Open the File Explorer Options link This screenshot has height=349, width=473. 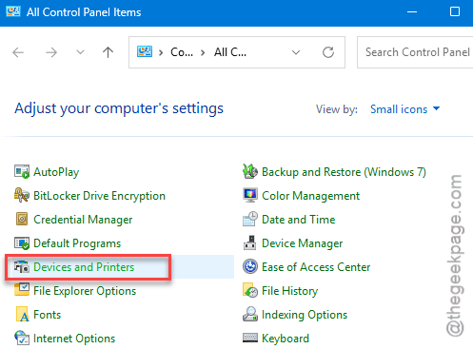point(85,291)
